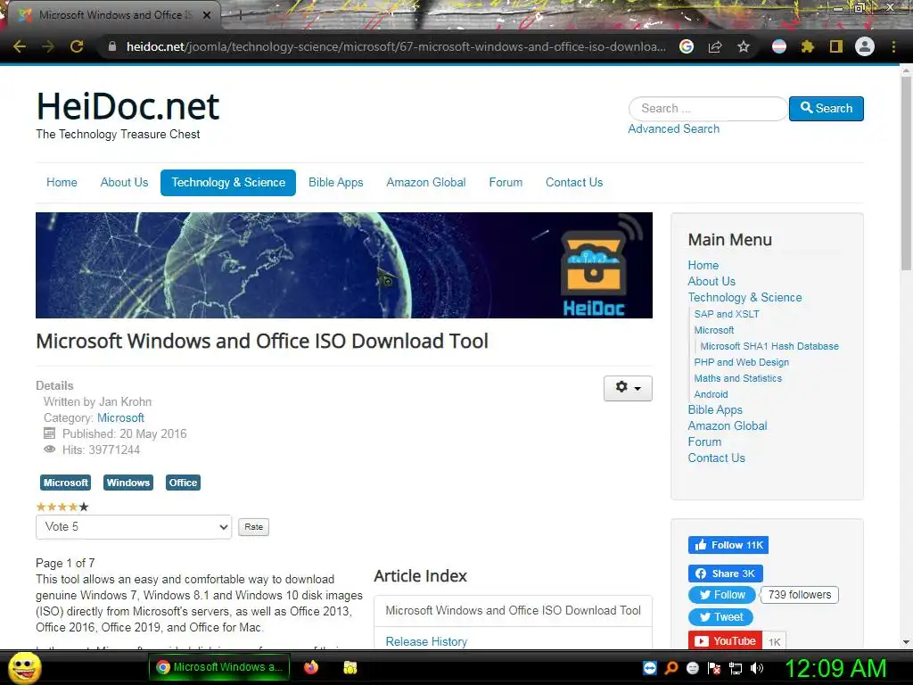The height and width of the screenshot is (685, 913).
Task: Click the magnifier tray icon
Action: tap(671, 668)
